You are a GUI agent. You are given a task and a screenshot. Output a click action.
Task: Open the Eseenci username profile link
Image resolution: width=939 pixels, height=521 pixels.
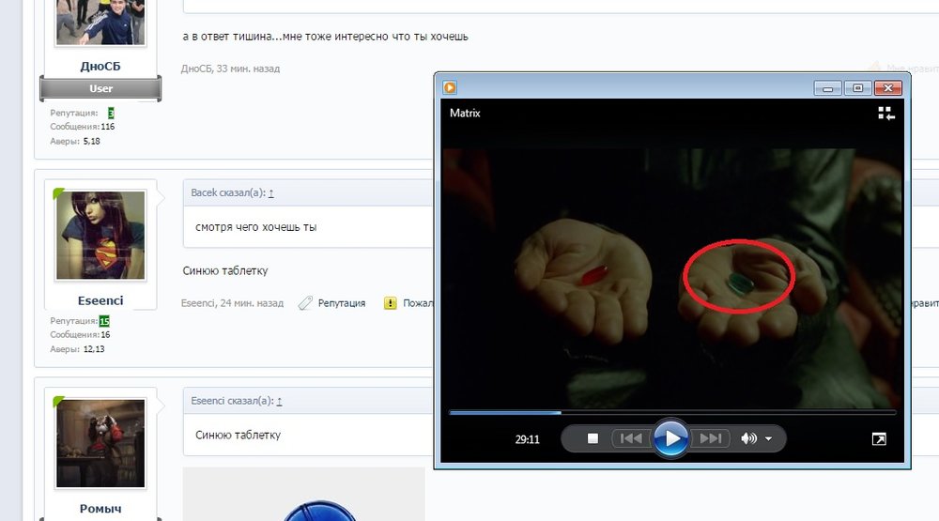click(100, 300)
